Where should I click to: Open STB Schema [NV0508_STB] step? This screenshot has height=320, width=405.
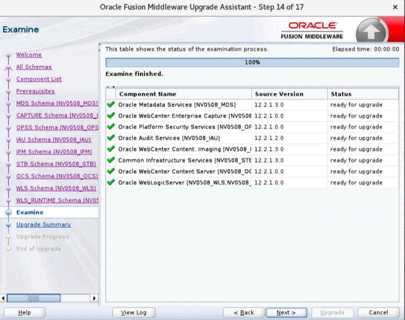pyautogui.click(x=56, y=164)
